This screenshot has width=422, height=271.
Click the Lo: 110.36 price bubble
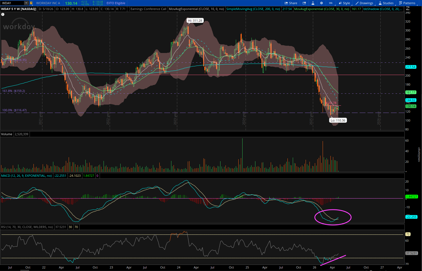(338, 120)
